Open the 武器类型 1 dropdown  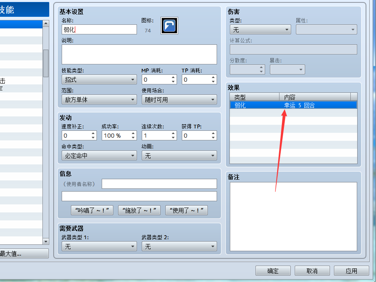point(99,246)
